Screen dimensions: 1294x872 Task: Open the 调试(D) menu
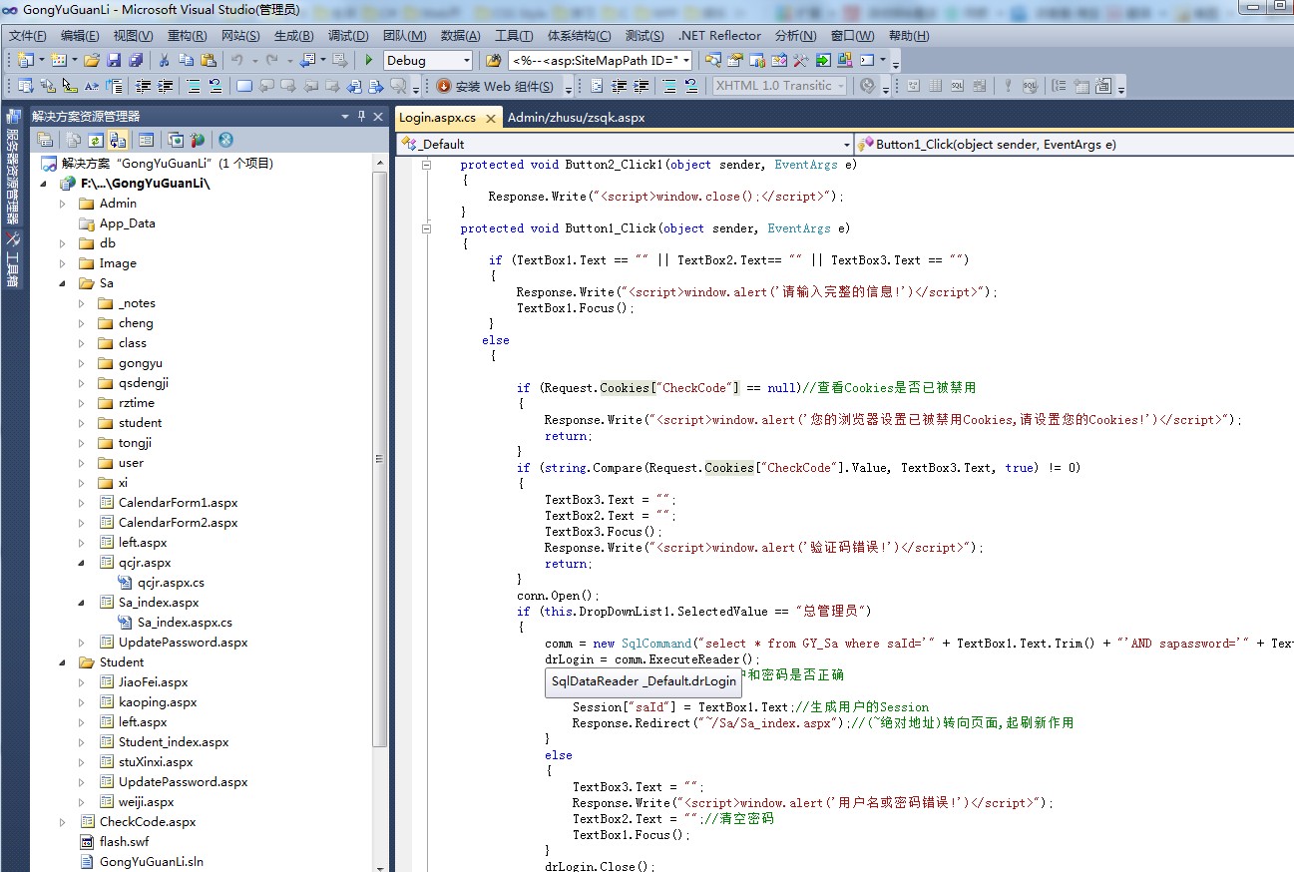348,35
